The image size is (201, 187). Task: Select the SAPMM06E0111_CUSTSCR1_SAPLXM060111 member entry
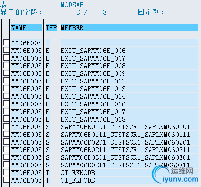tap(130, 135)
